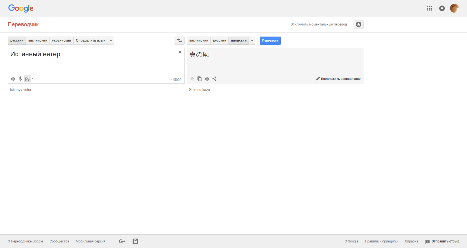Click the translated text 真の風
This screenshot has width=467, height=248.
click(x=199, y=55)
